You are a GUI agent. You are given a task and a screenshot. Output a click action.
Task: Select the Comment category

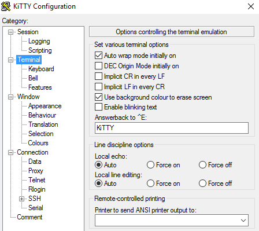click(x=29, y=217)
